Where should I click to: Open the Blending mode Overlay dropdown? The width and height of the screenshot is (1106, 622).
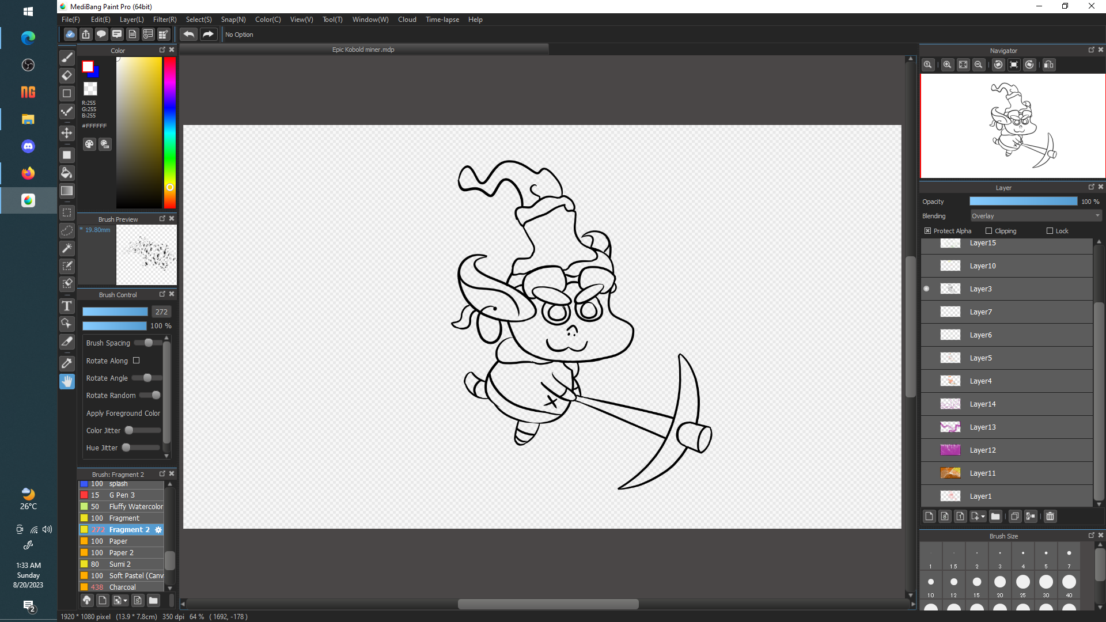[x=1035, y=216]
